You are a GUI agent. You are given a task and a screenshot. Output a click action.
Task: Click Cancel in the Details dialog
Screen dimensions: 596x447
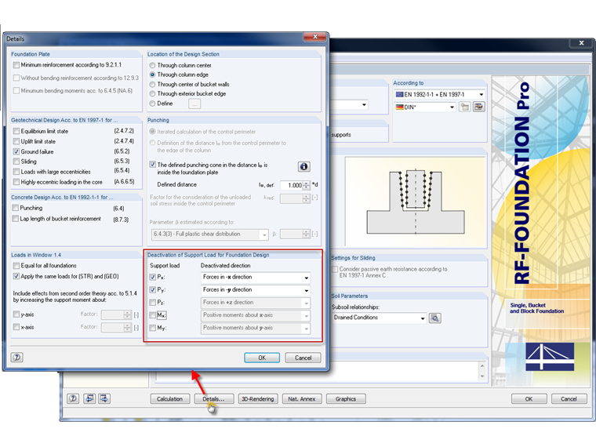pyautogui.click(x=303, y=358)
